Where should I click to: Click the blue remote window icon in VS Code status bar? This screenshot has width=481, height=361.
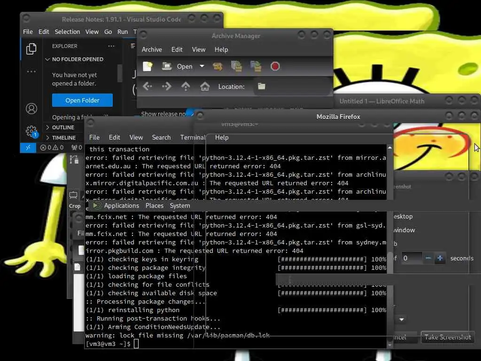pyautogui.click(x=28, y=148)
